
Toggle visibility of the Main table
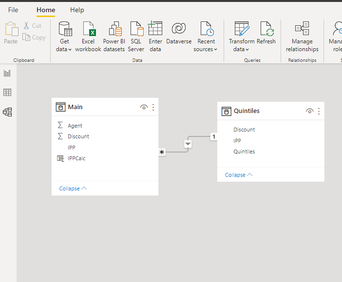[144, 107]
